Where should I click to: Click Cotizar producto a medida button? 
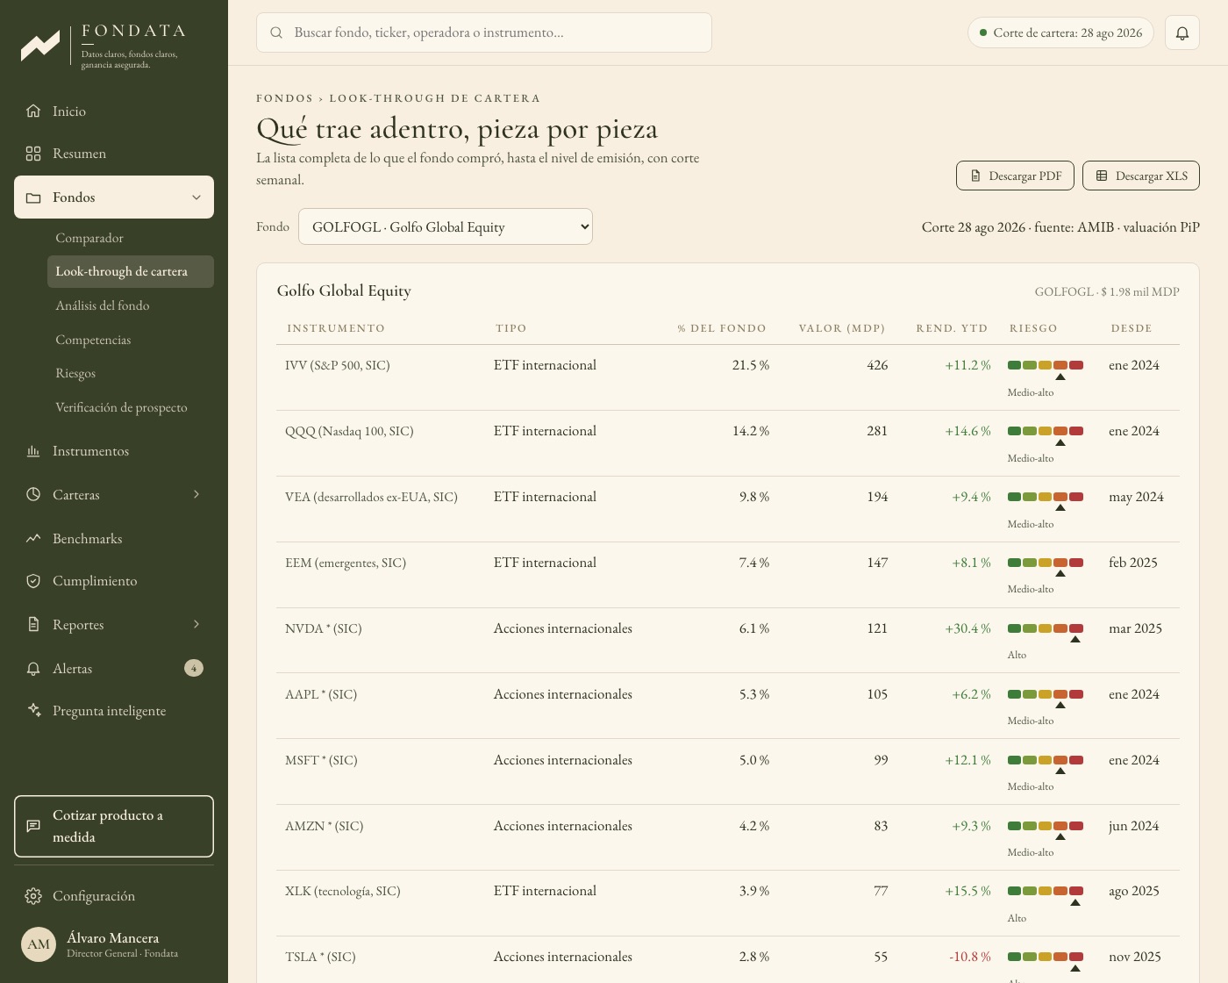pyautogui.click(x=114, y=826)
